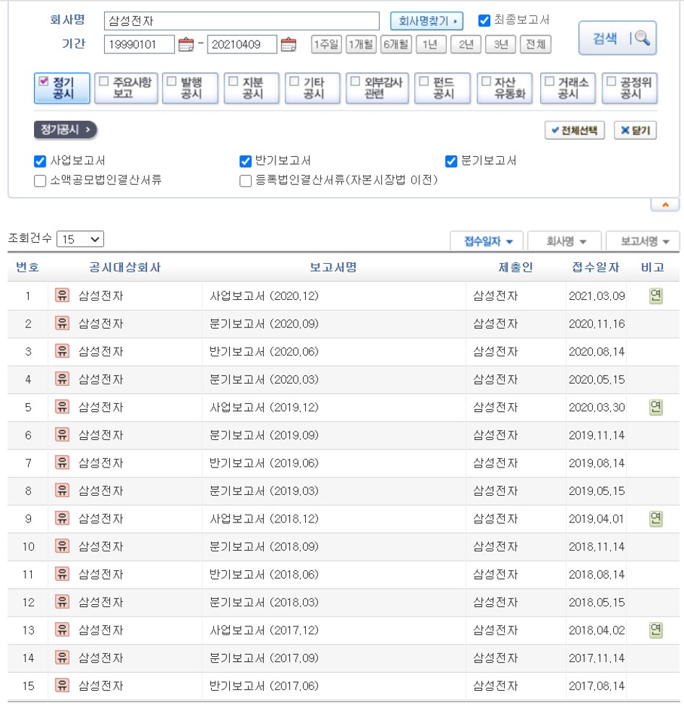
Task: Select the 주요사항보고 category tab
Action: click(126, 88)
